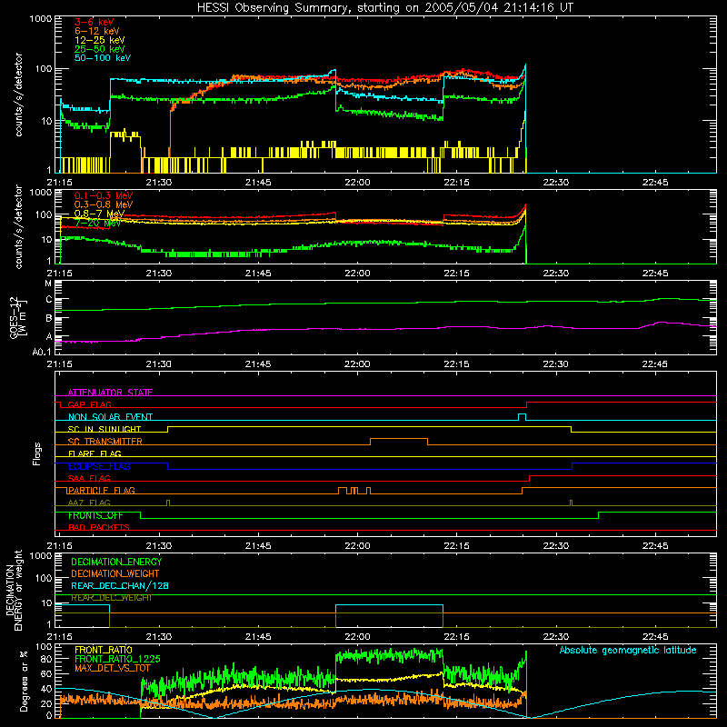
Task: Click the 0.3-0.8 MeV legend label
Action: pos(104,204)
